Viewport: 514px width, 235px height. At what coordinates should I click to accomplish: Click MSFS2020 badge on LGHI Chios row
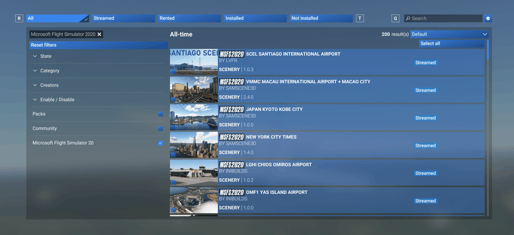pyautogui.click(x=232, y=165)
